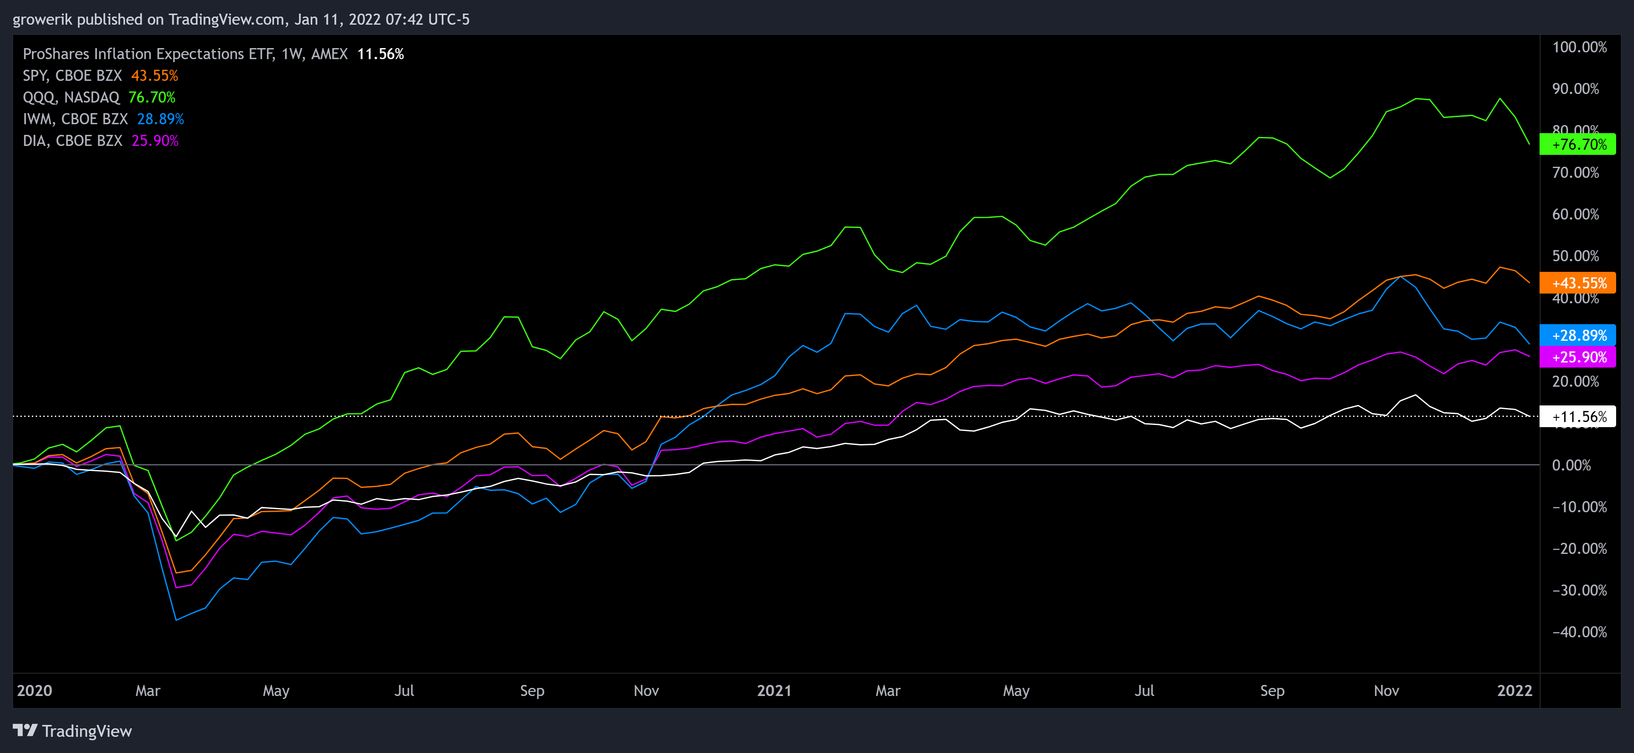Screen dimensions: 1634x753
Task: Click the −40.00% price scale label
Action: click(x=1580, y=632)
